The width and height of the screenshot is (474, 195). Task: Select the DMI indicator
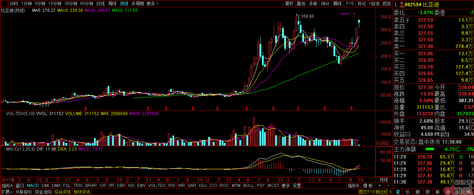[x=45, y=186]
